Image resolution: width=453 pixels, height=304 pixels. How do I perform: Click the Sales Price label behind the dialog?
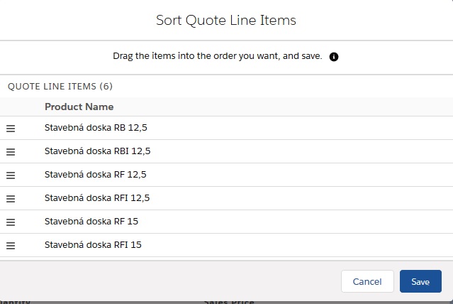(x=229, y=301)
